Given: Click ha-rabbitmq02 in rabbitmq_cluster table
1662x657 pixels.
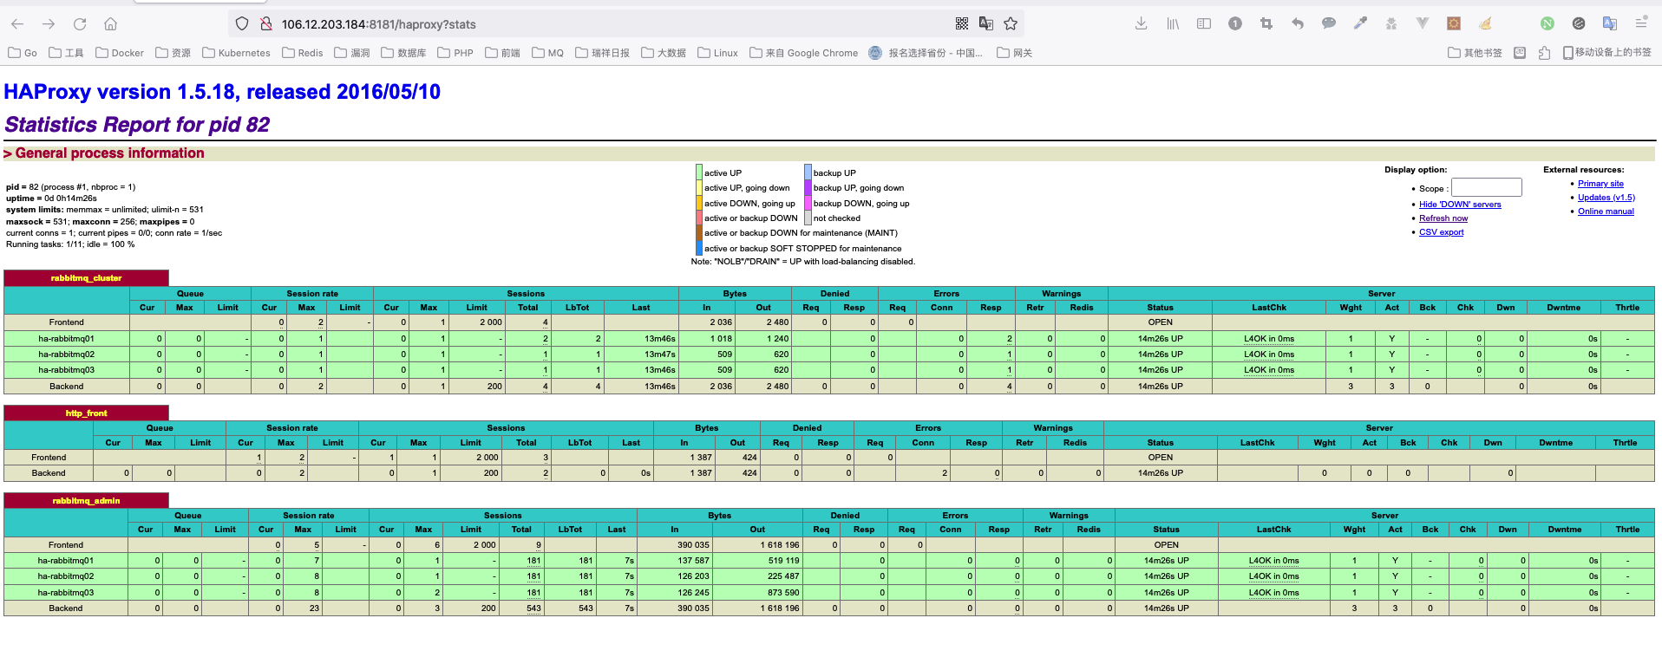Looking at the screenshot, I should [67, 355].
